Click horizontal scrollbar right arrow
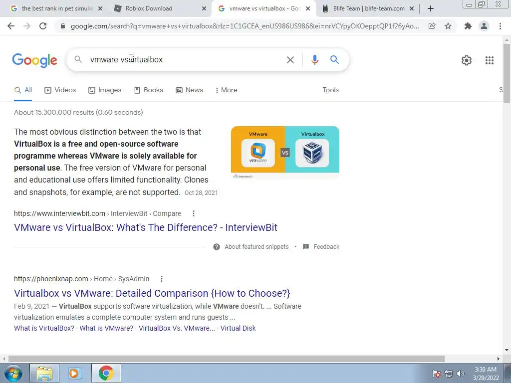511x383 pixels. point(499,359)
